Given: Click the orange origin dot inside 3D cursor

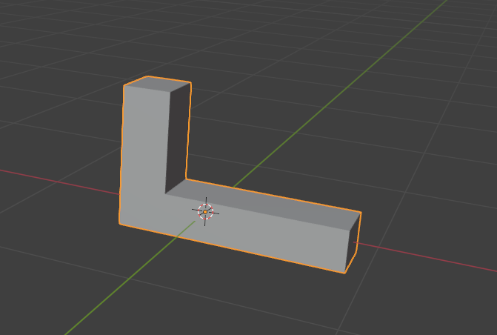Looking at the screenshot, I should (x=205, y=212).
